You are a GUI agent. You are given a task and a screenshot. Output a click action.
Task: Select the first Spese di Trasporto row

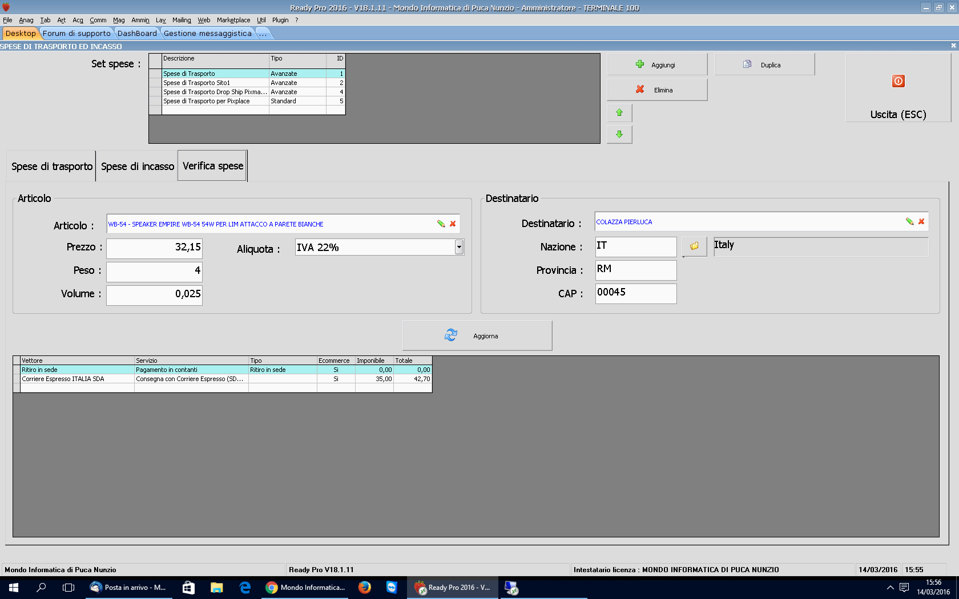tap(247, 74)
